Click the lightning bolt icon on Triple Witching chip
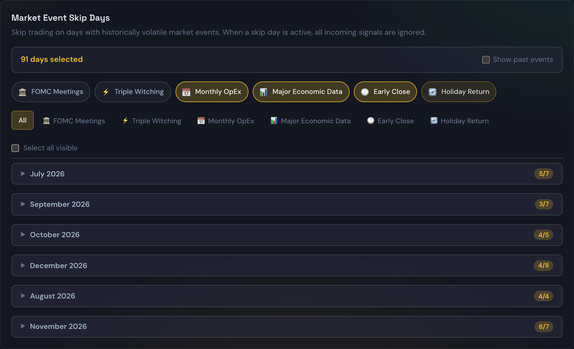The width and height of the screenshot is (574, 349). (x=106, y=92)
